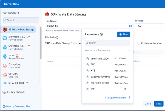Click warning triangle beside SF_ABHISHEK
The height and width of the screenshot is (111, 165).
pos(27,83)
